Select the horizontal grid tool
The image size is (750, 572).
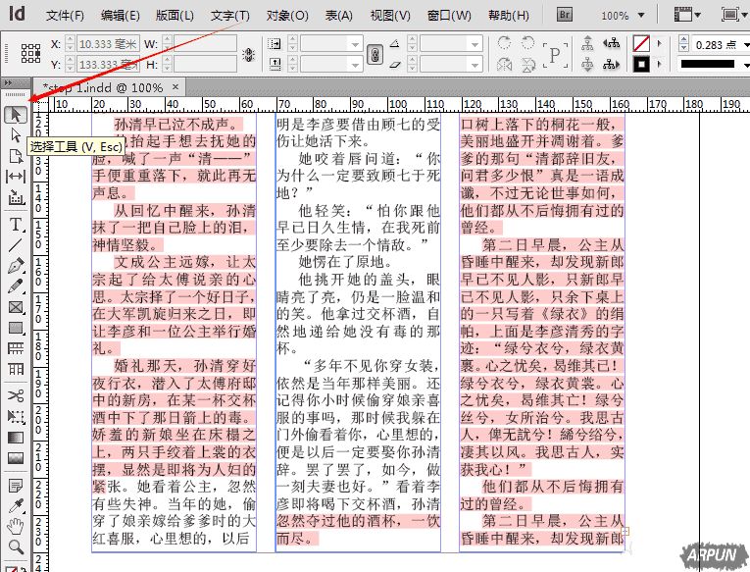[16, 348]
